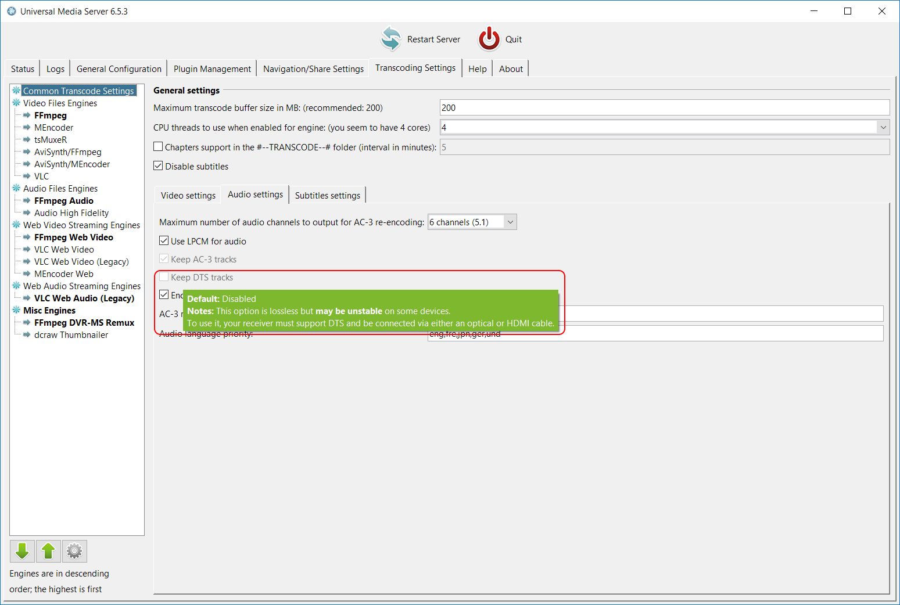The height and width of the screenshot is (605, 900).
Task: Click snowflake icon of Misc Engines
Action: coord(16,310)
